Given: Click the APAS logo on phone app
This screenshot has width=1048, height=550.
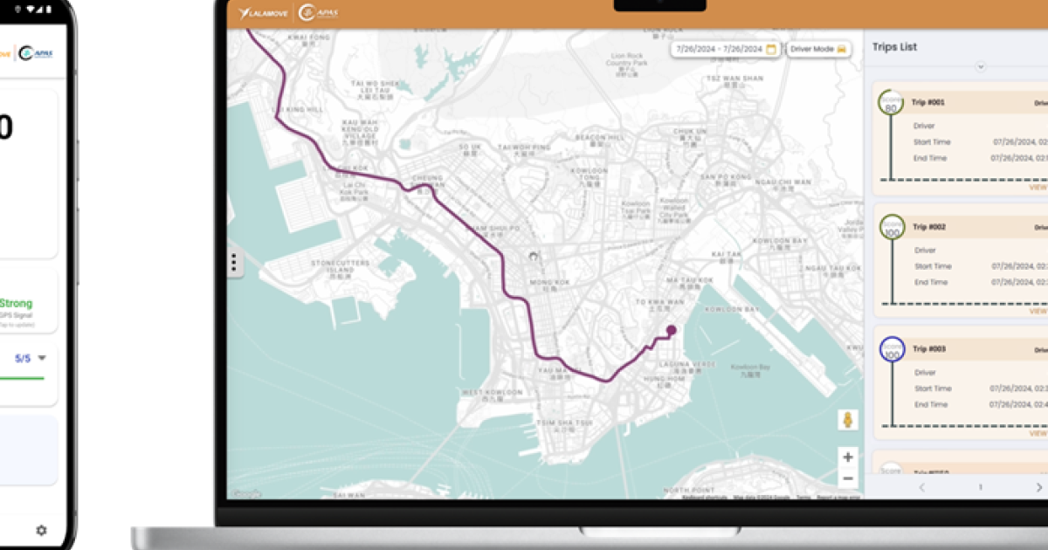Looking at the screenshot, I should click(36, 53).
